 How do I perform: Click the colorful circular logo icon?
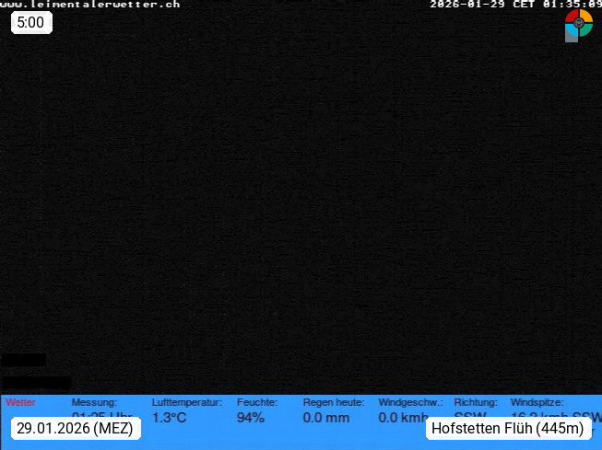pyautogui.click(x=578, y=25)
